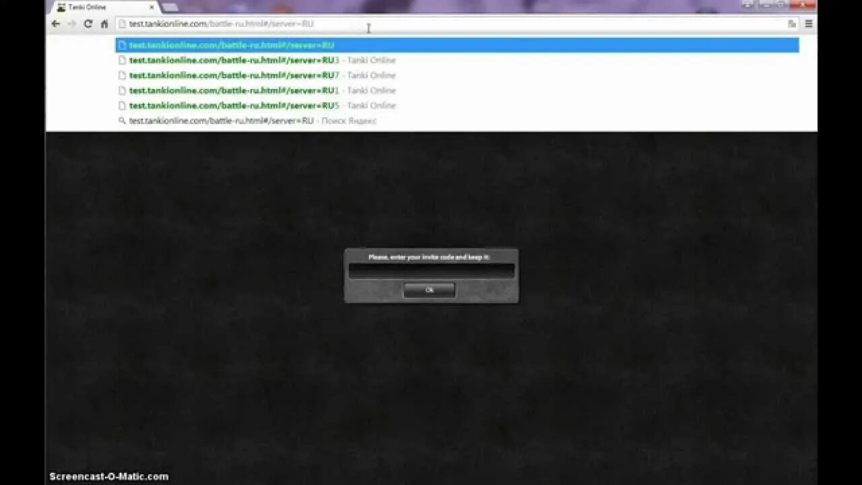Click OK in the invite code dialog

(430, 290)
